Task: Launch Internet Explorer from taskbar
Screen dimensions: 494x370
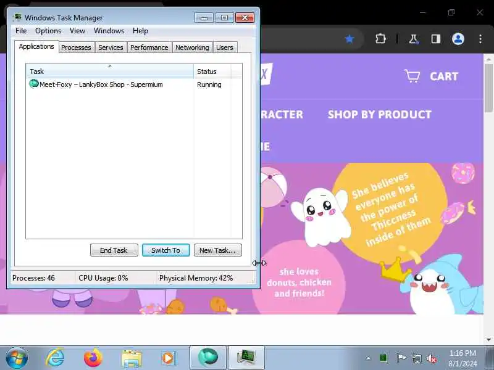Action: pyautogui.click(x=55, y=358)
